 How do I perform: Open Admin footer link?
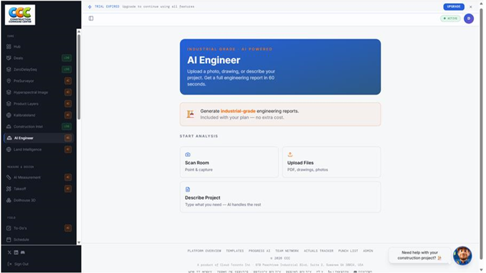368,251
